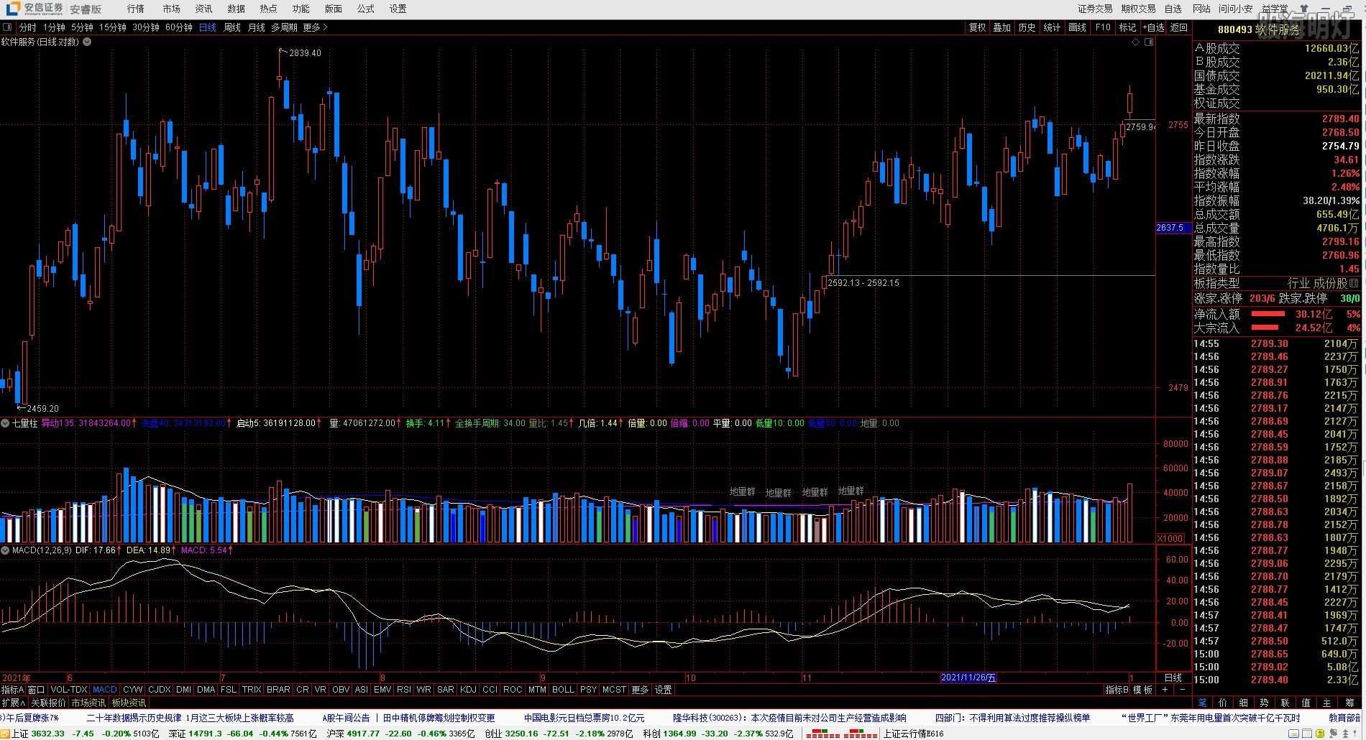Click the double up-arrow icon in status bar

1345,734
